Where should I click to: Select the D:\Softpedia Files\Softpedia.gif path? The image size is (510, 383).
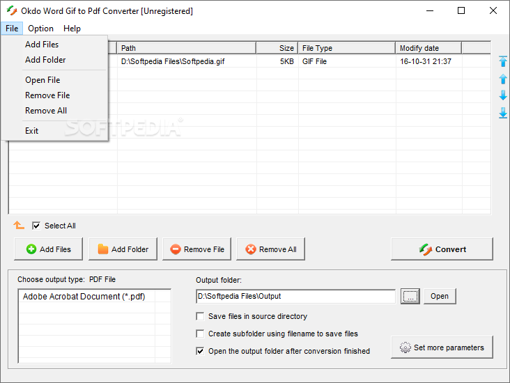(173, 61)
